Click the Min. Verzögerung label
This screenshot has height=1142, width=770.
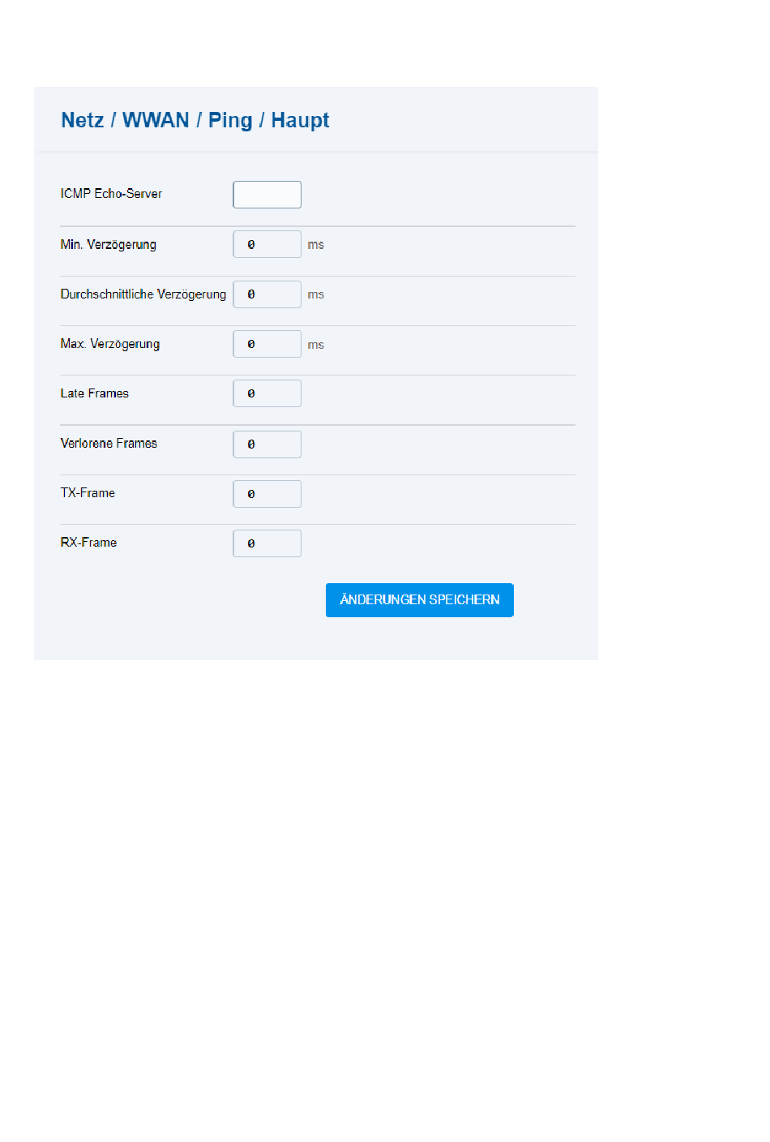coord(109,244)
